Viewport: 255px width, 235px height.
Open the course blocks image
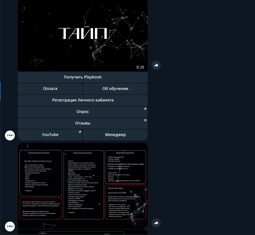(x=83, y=186)
